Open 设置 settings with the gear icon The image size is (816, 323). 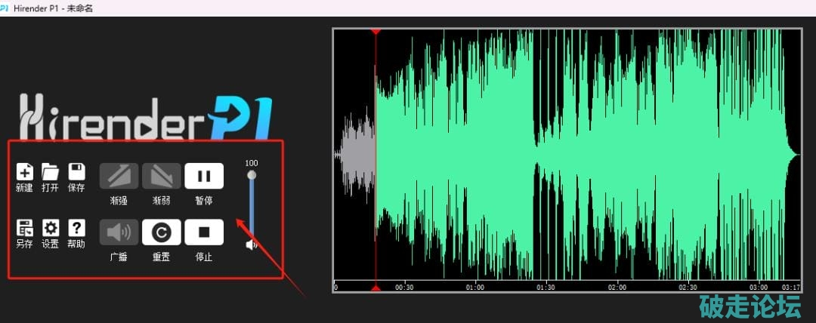point(50,228)
